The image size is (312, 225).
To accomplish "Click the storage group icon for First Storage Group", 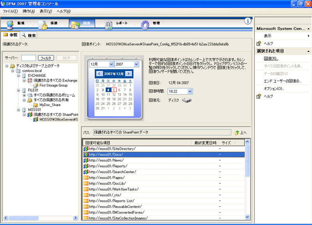I will tap(36, 85).
